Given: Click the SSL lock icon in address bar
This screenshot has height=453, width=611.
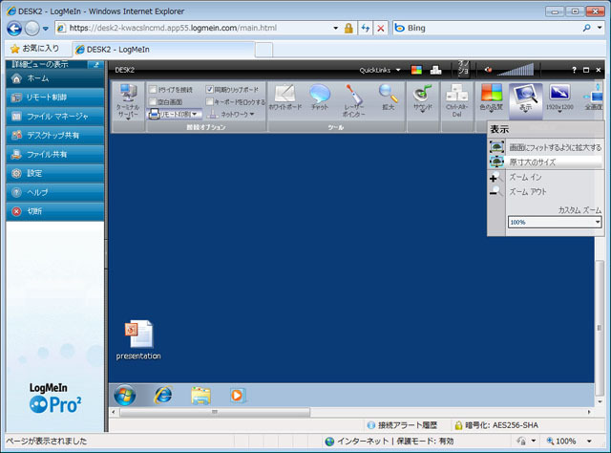Looking at the screenshot, I should (x=348, y=28).
